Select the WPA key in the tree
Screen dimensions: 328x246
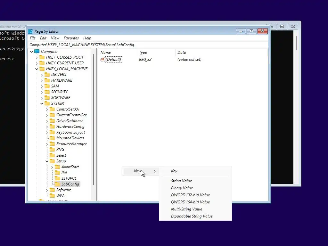pyautogui.click(x=60, y=196)
